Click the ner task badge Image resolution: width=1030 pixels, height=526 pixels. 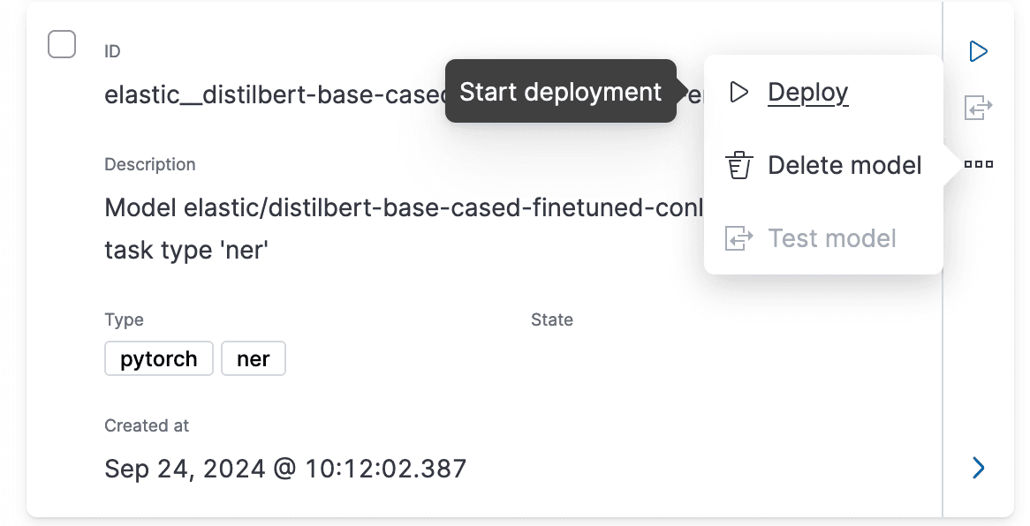click(x=254, y=358)
